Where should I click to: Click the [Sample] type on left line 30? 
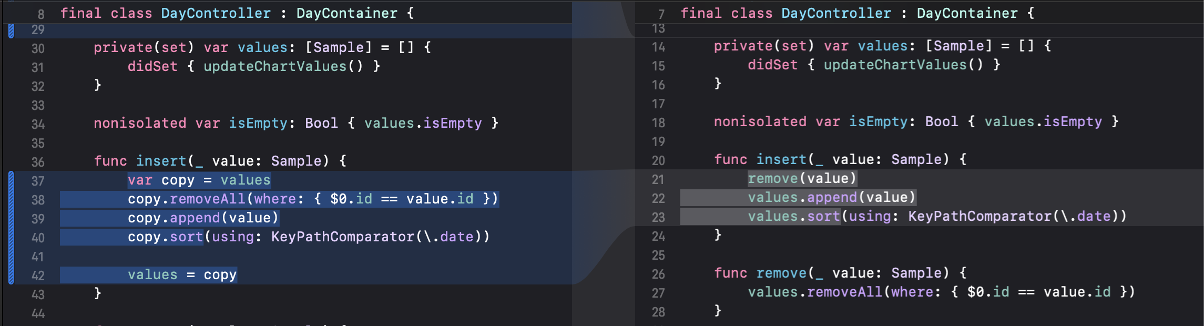point(339,47)
